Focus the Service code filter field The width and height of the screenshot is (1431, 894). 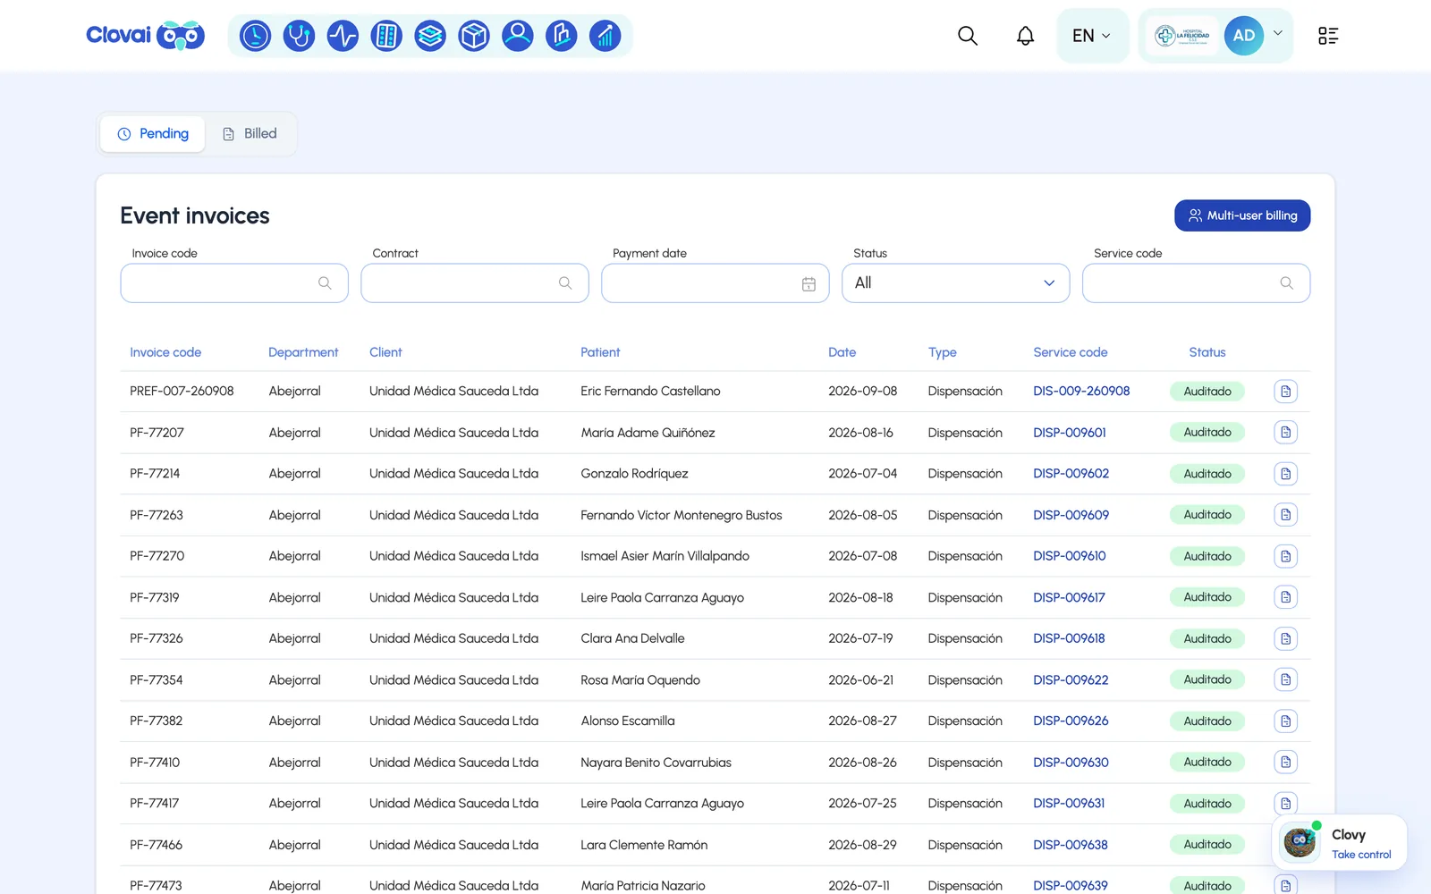tap(1196, 283)
